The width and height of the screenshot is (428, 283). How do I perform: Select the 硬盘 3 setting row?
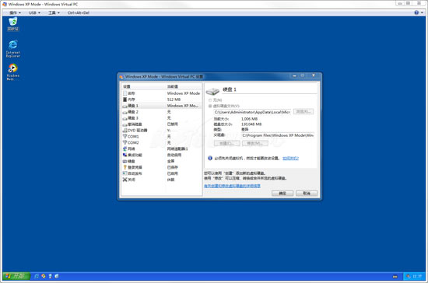pos(162,118)
